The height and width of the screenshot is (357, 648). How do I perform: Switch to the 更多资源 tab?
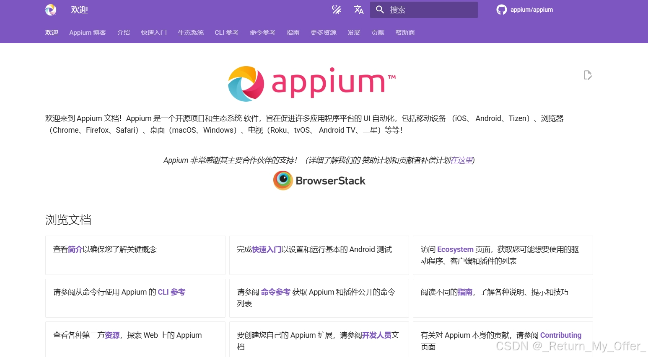tap(323, 32)
